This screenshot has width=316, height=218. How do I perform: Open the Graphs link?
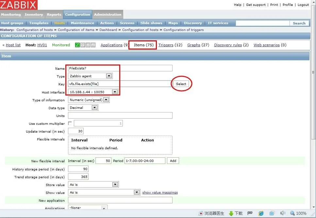pos(194,45)
